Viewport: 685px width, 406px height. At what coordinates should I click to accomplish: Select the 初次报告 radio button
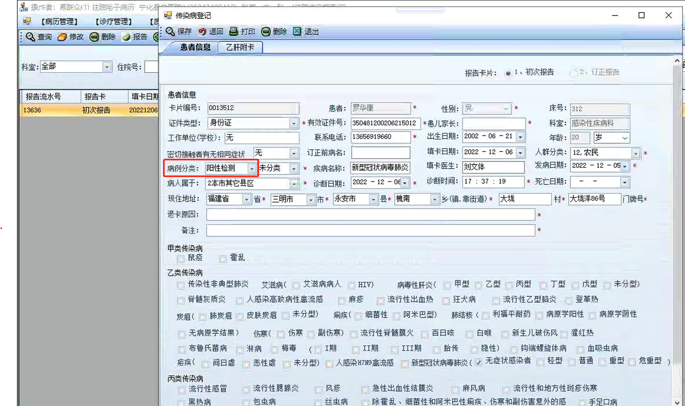tap(508, 73)
